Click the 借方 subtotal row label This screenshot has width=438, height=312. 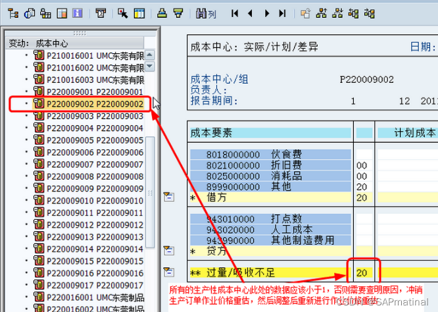pos(216,197)
